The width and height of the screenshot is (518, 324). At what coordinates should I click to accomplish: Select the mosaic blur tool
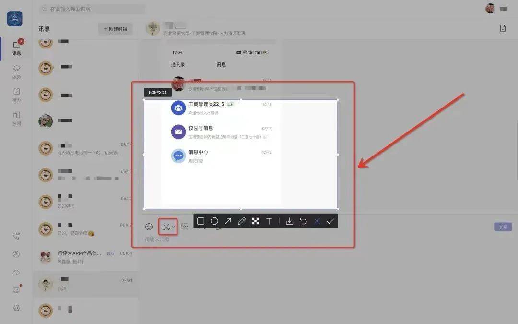pos(255,221)
